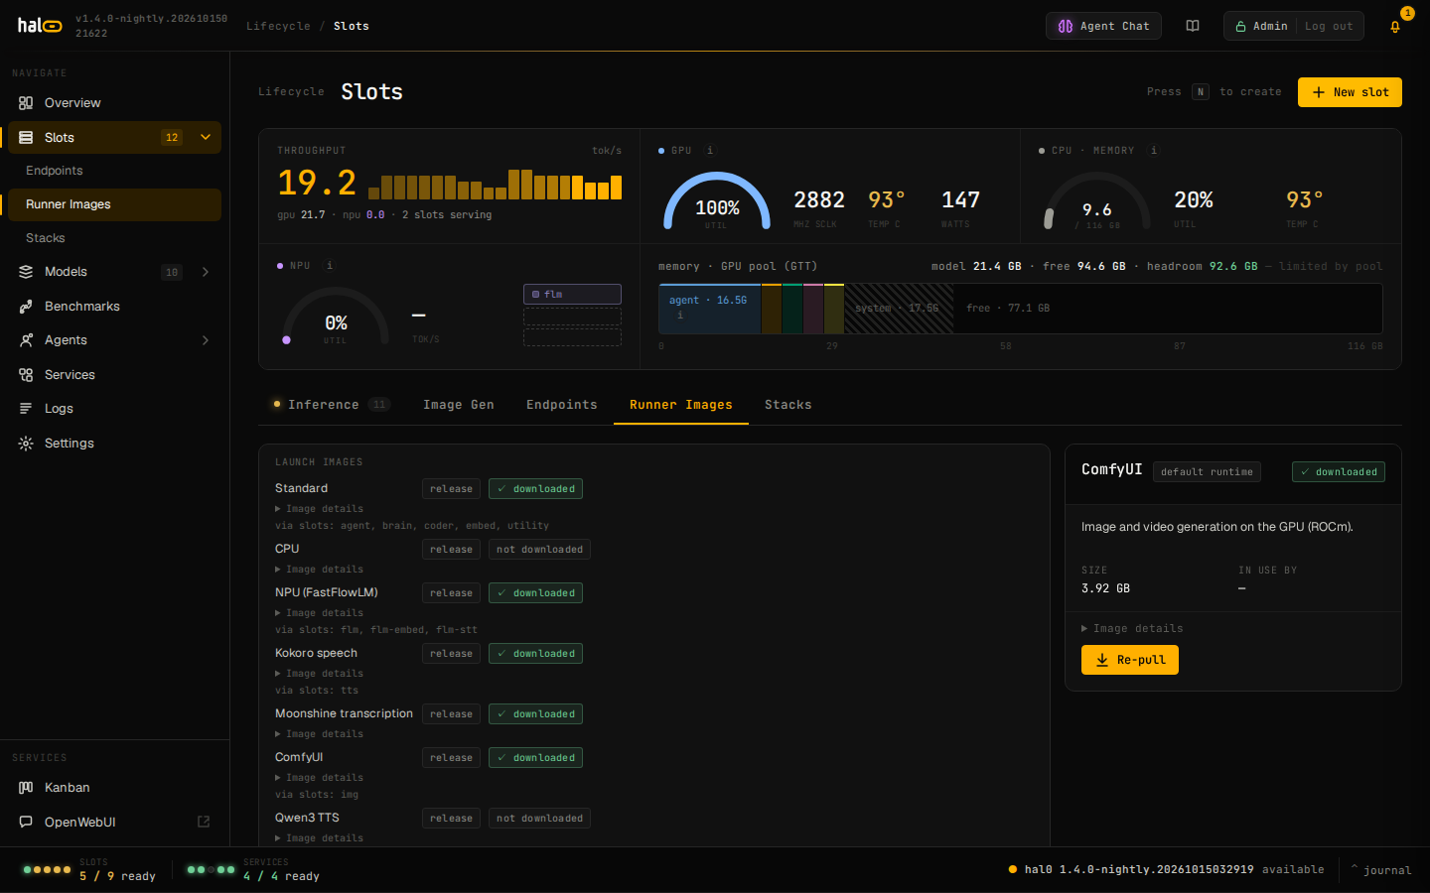
Task: Switch to the Inference tab
Action: coord(332,405)
